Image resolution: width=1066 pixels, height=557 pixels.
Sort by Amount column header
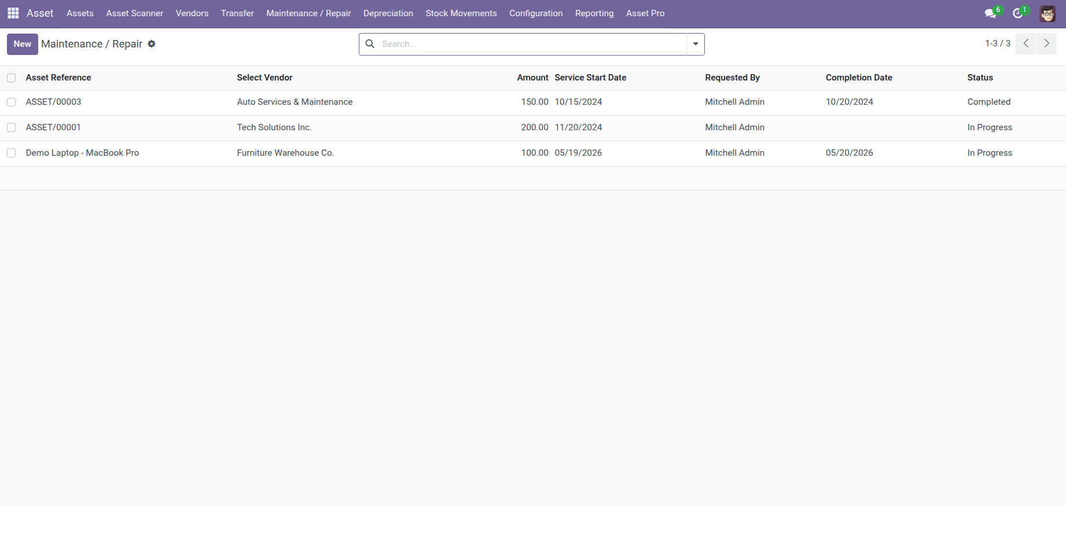(532, 78)
